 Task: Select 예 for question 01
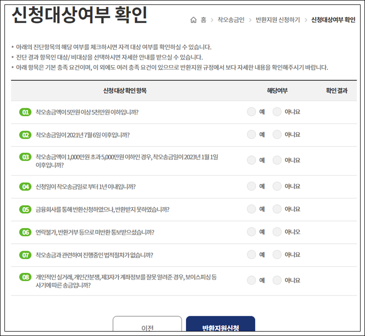click(x=252, y=112)
